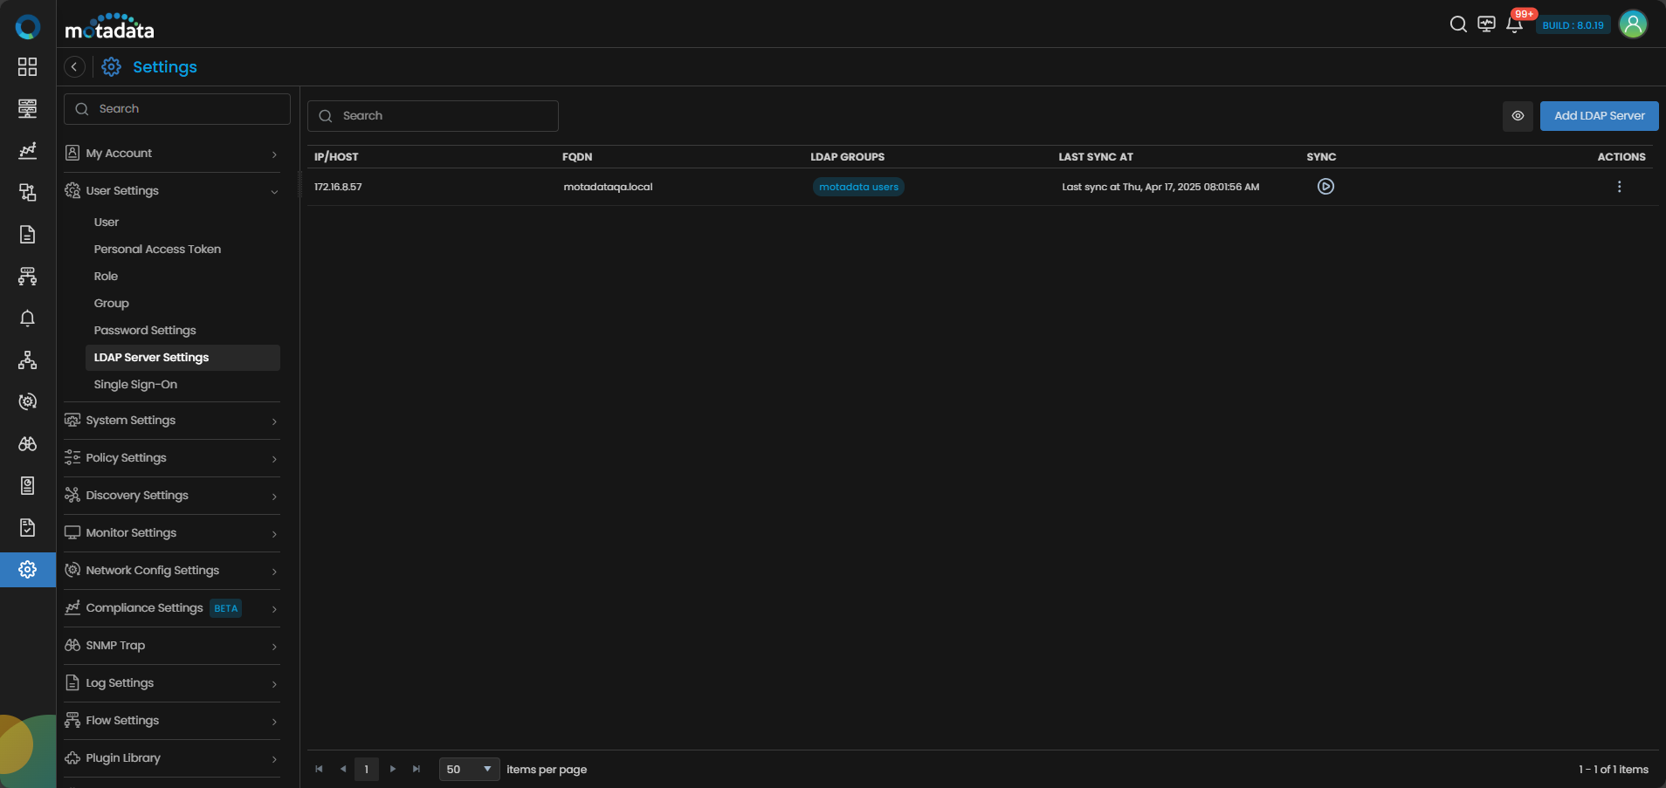The width and height of the screenshot is (1666, 788).
Task: Click the Motadata logo
Action: [x=110, y=27]
